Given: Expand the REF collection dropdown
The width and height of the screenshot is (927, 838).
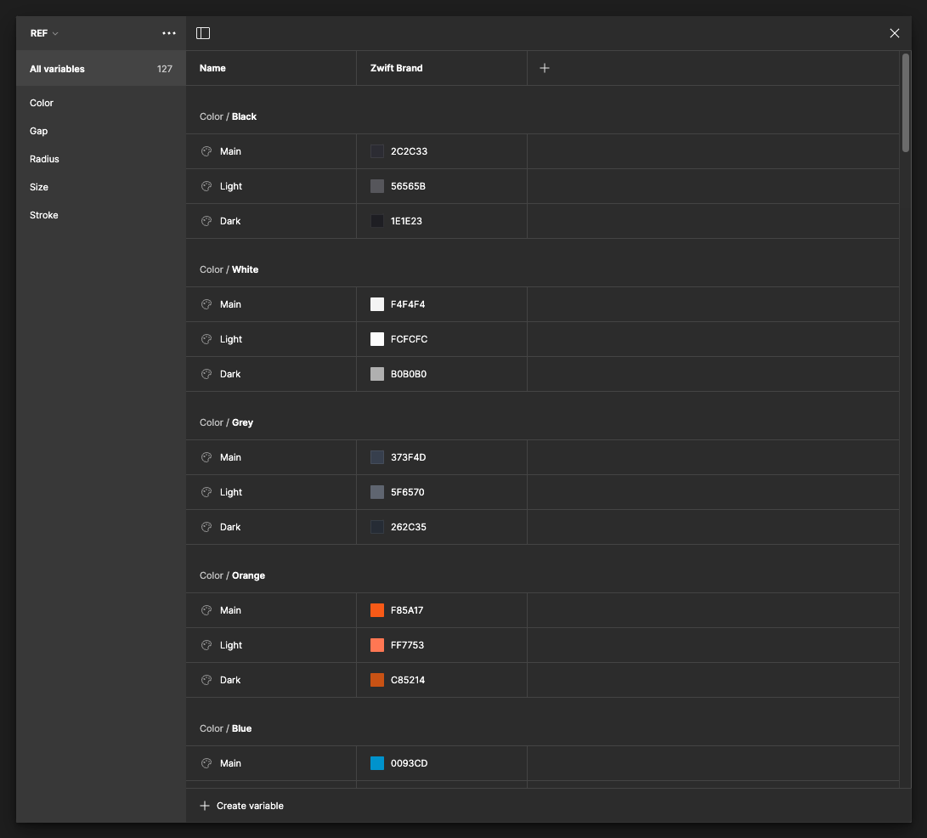Looking at the screenshot, I should point(44,33).
